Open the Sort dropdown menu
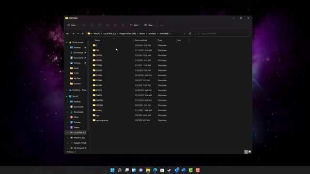The image size is (310, 174). coord(135,25)
